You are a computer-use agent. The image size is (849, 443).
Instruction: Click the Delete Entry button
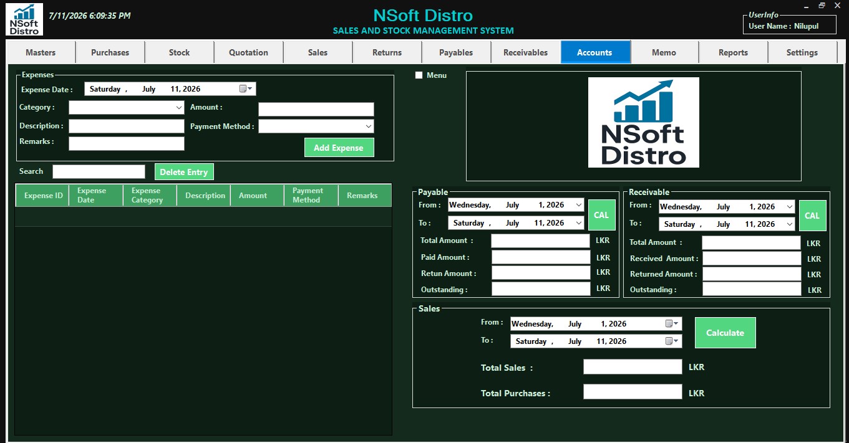[x=184, y=172]
